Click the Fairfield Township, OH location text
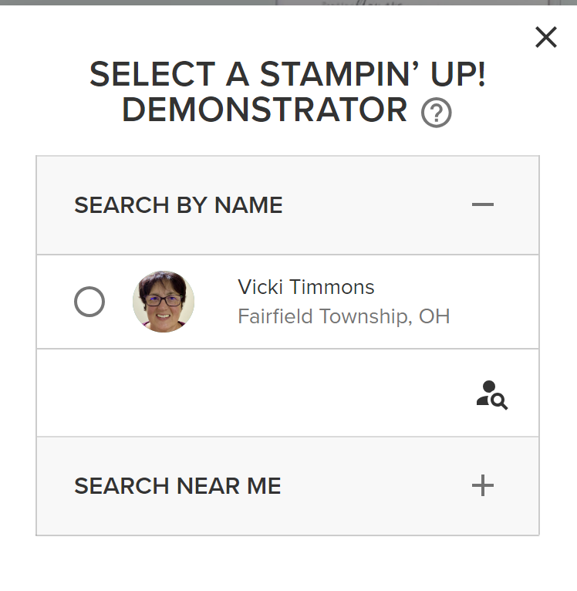The height and width of the screenshot is (591, 577). point(343,316)
